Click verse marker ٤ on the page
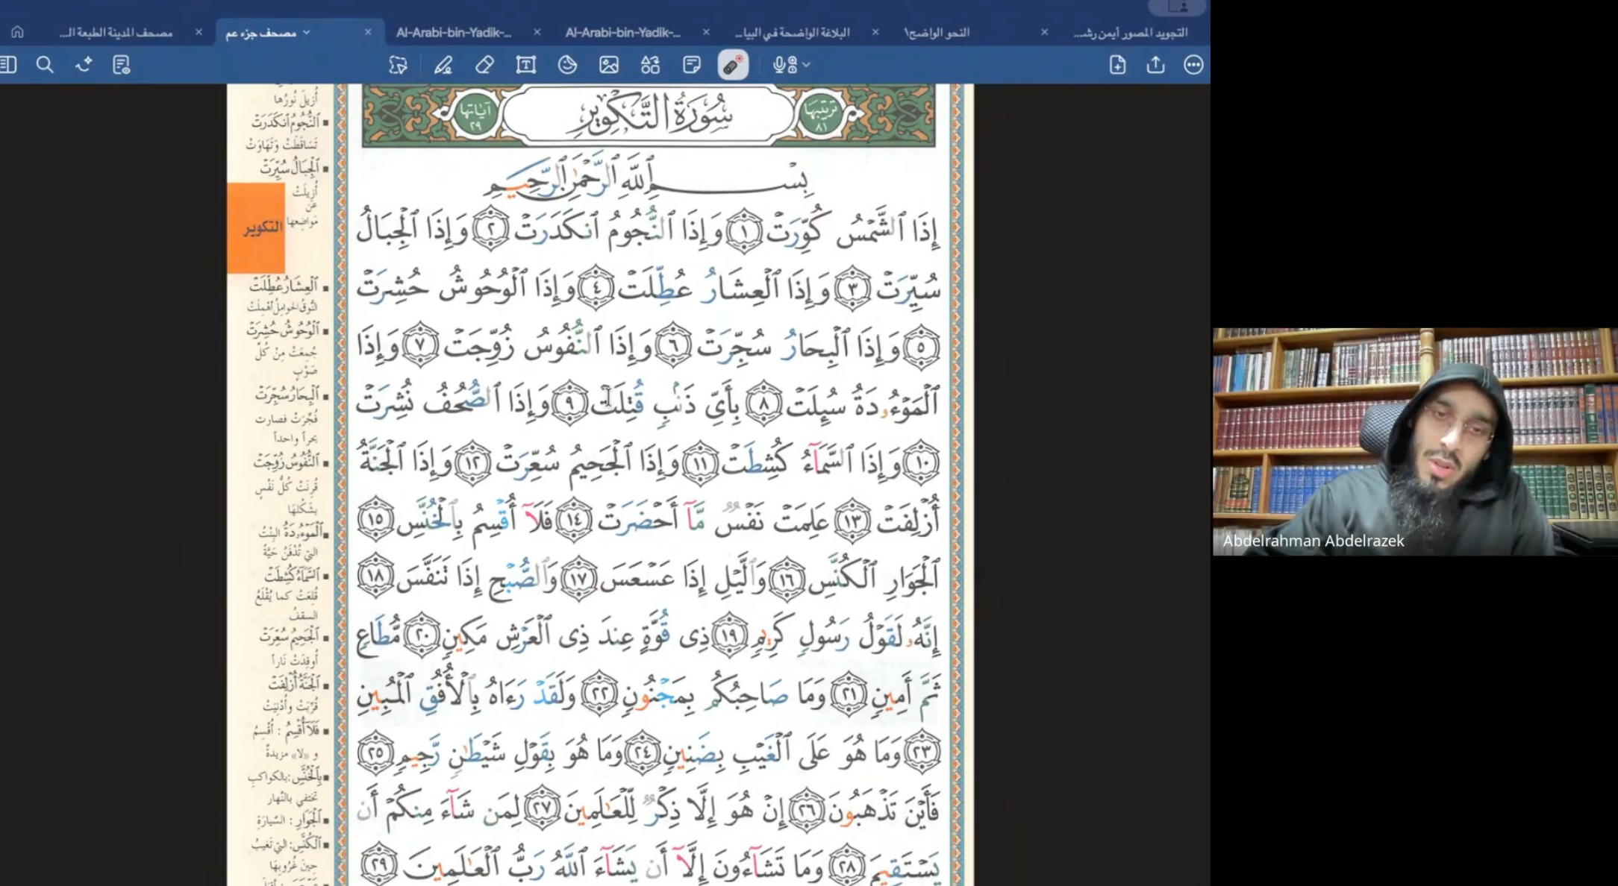Viewport: 1618px width, 886px height. [596, 289]
